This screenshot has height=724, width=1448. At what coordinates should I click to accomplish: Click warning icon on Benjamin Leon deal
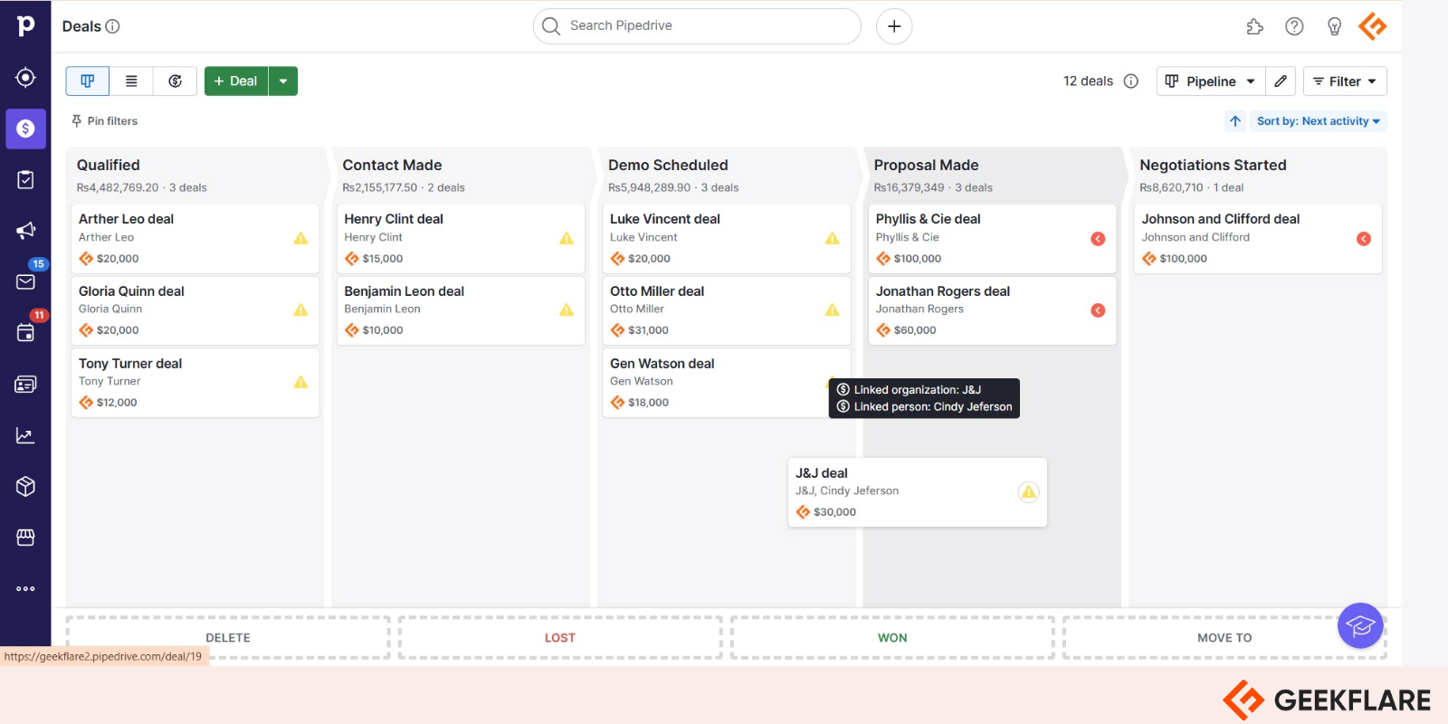coord(567,310)
